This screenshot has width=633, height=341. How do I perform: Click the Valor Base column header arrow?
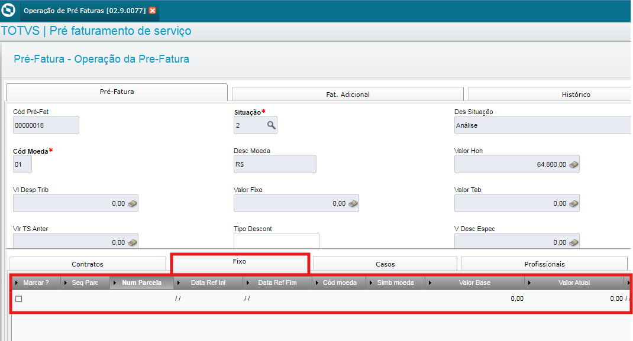click(x=430, y=283)
